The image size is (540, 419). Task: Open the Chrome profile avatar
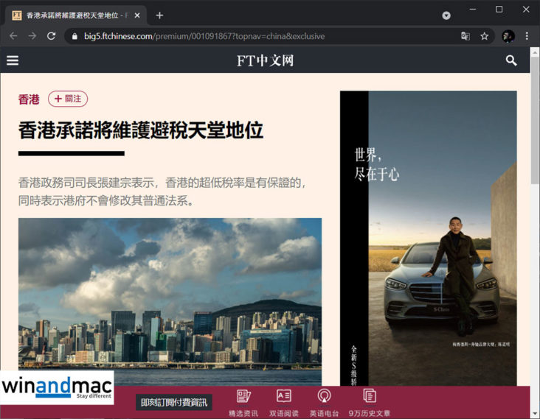[508, 36]
